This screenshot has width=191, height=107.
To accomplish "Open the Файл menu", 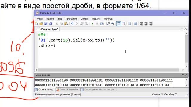I will click(x=40, y=19).
